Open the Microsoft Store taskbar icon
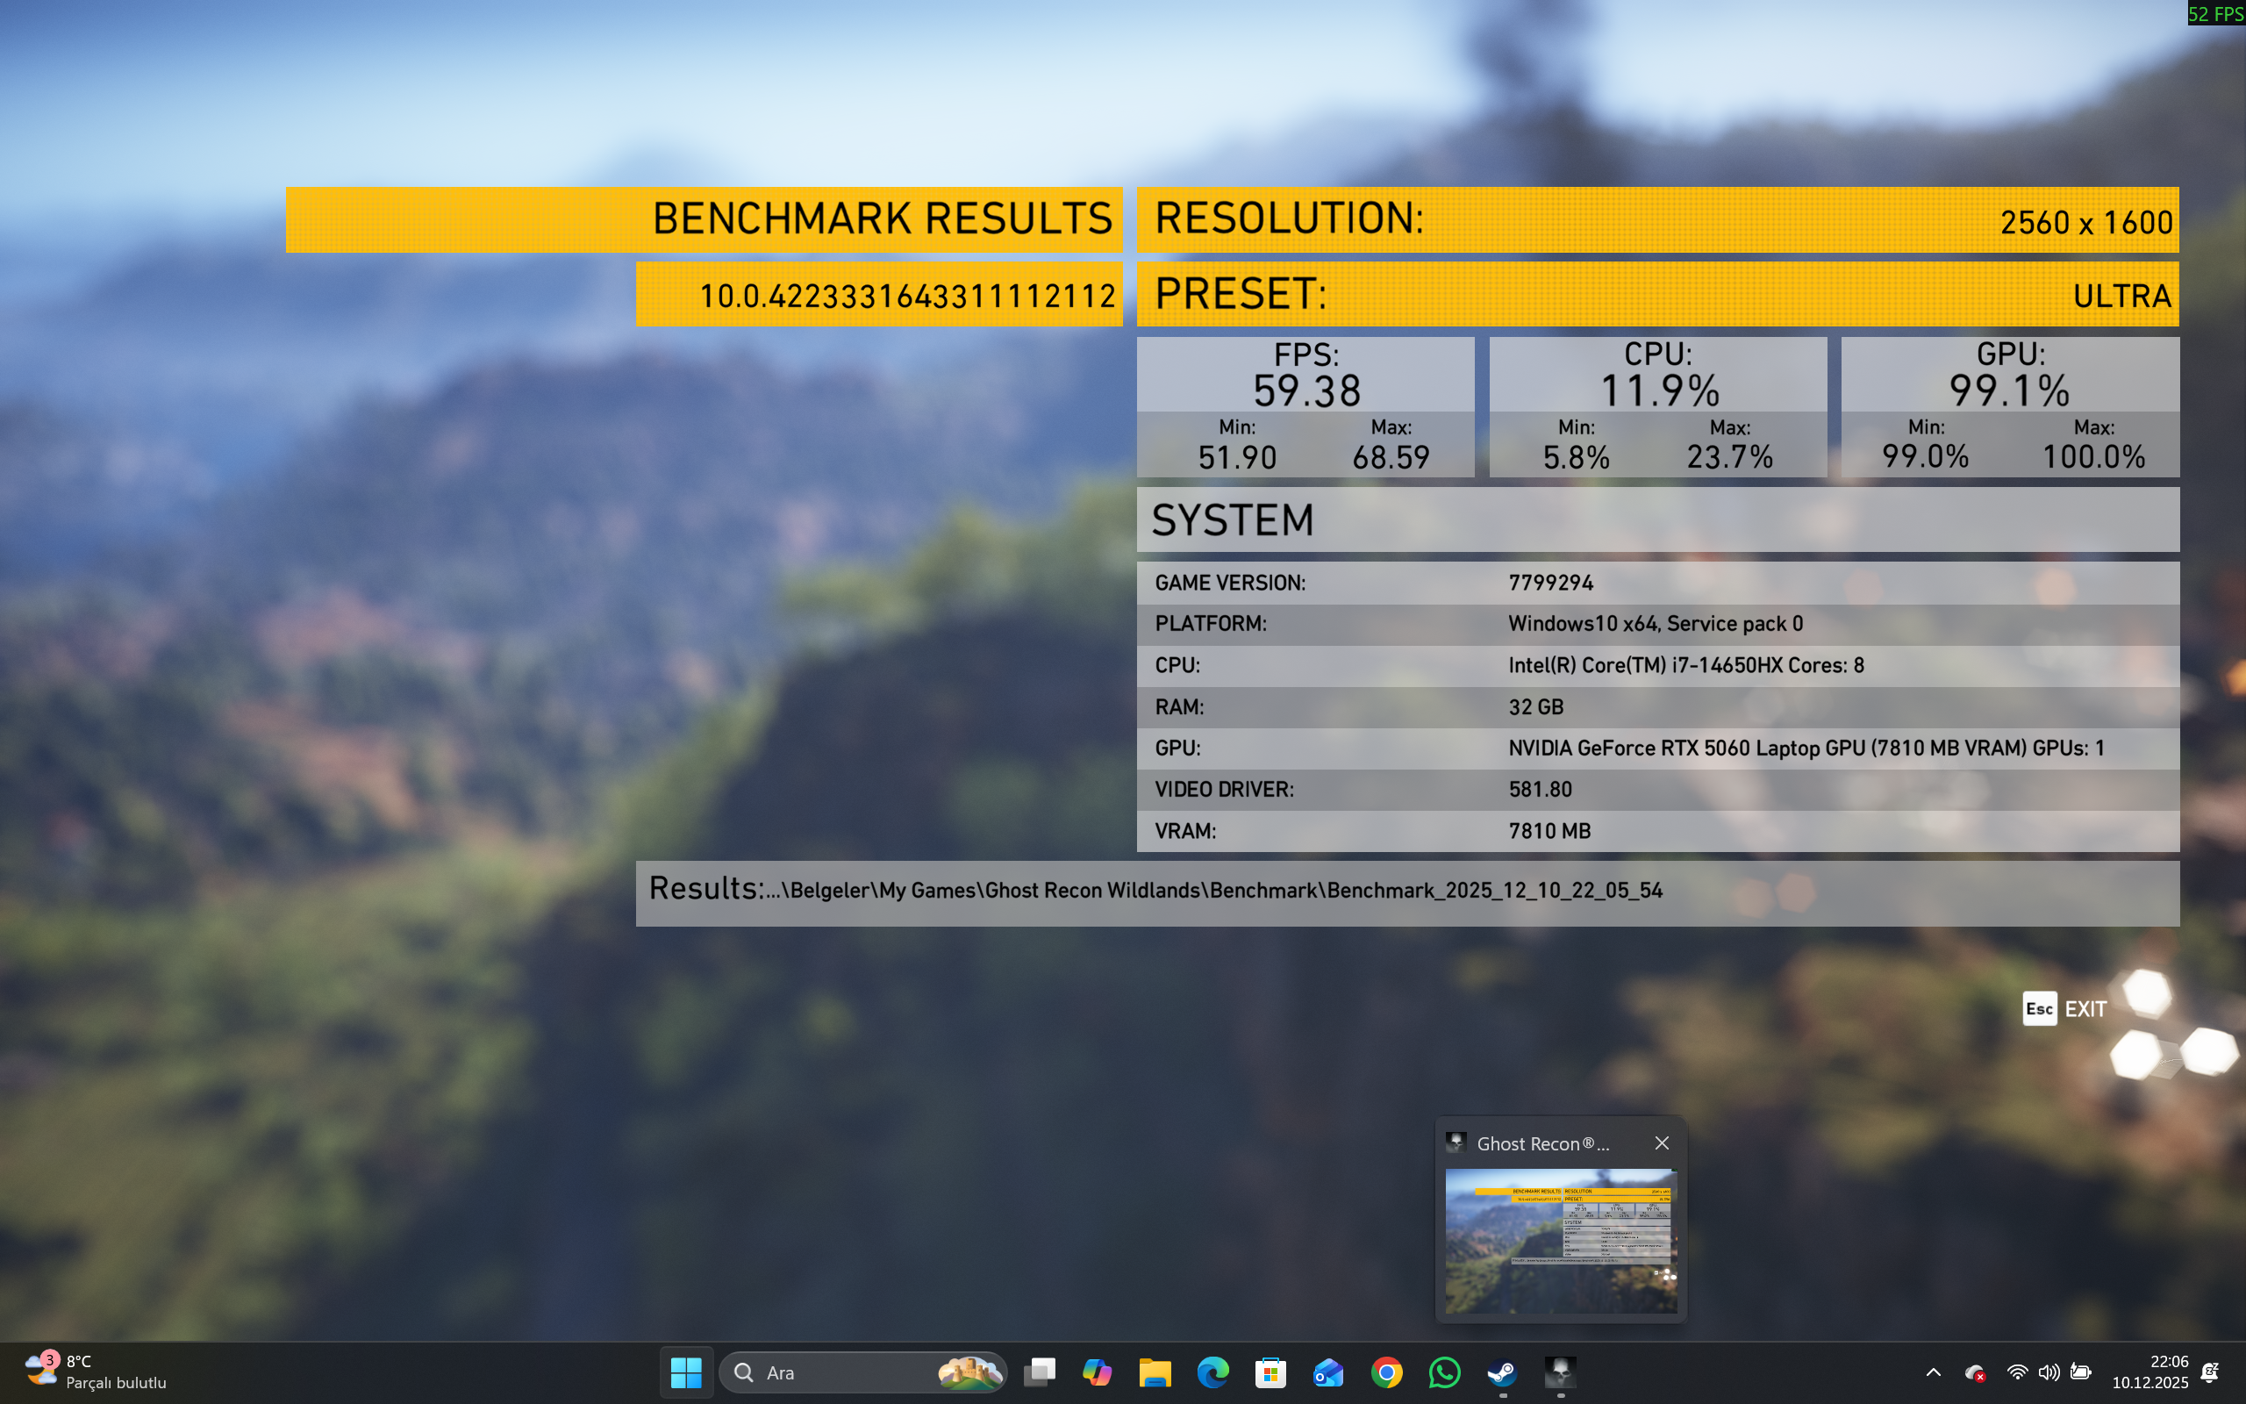Screen dimensions: 2246x1404 pyautogui.click(x=1270, y=1372)
